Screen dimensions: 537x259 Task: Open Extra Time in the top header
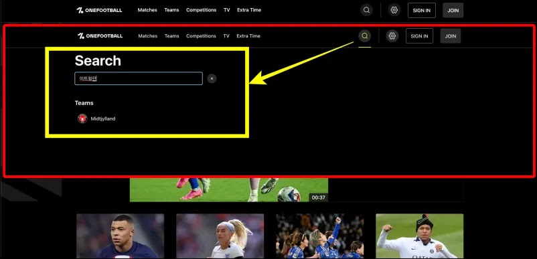[x=249, y=10]
